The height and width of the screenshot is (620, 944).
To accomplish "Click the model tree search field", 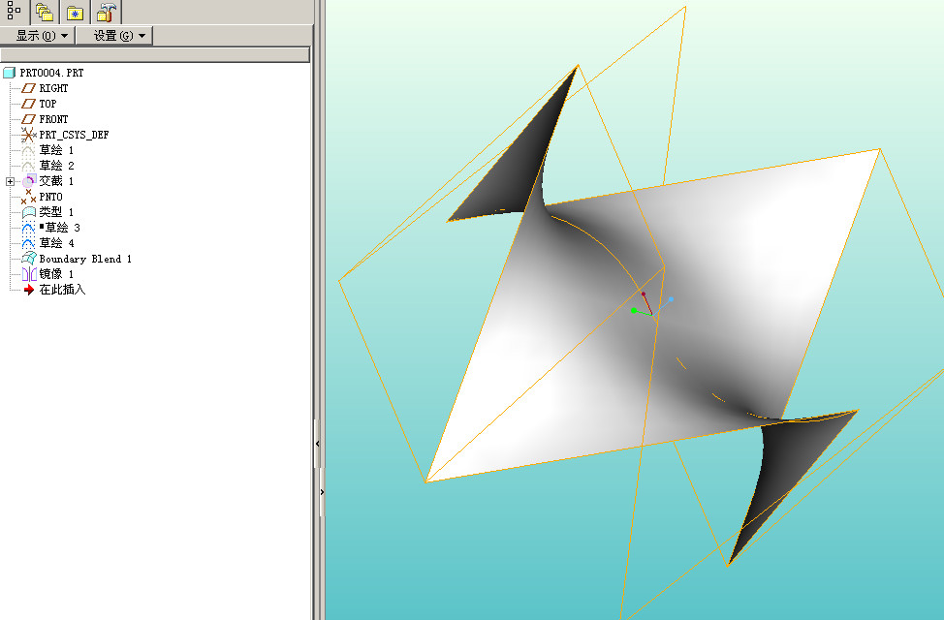I will click(155, 55).
